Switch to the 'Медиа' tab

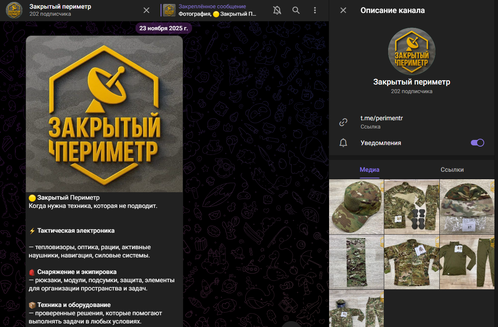[370, 170]
